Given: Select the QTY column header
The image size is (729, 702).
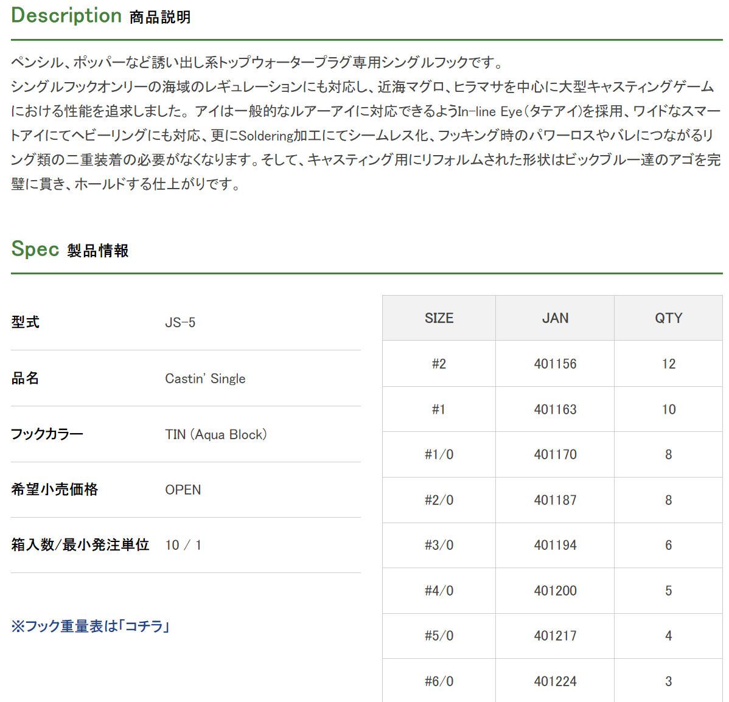Looking at the screenshot, I should tap(669, 318).
